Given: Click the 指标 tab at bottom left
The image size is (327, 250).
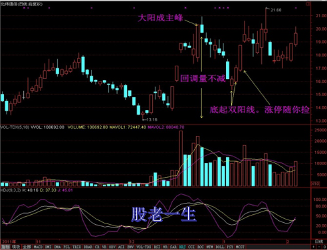Looking at the screenshot, I should pos(5,247).
